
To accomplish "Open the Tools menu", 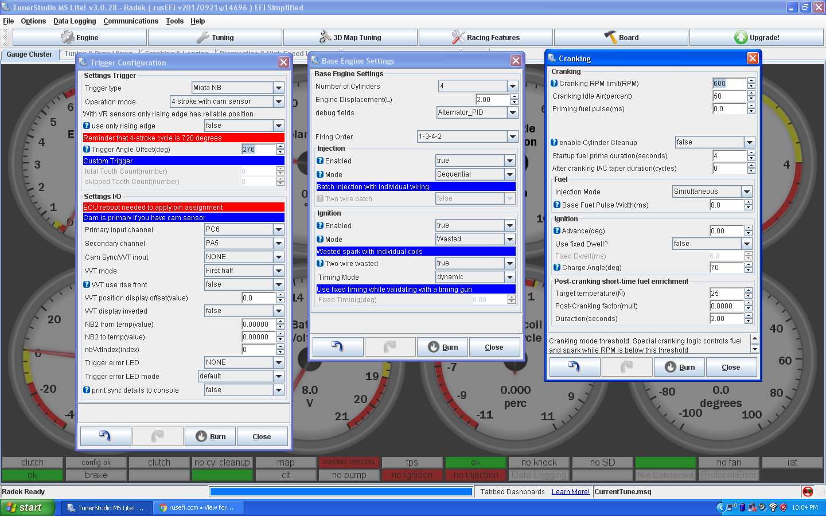I will (175, 21).
